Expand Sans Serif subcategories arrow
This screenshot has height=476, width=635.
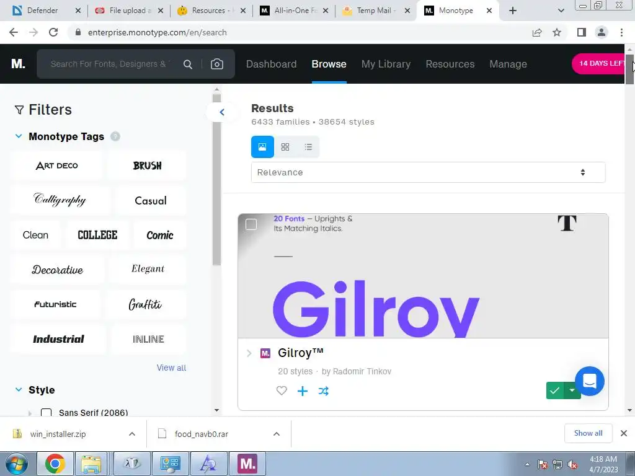(30, 413)
